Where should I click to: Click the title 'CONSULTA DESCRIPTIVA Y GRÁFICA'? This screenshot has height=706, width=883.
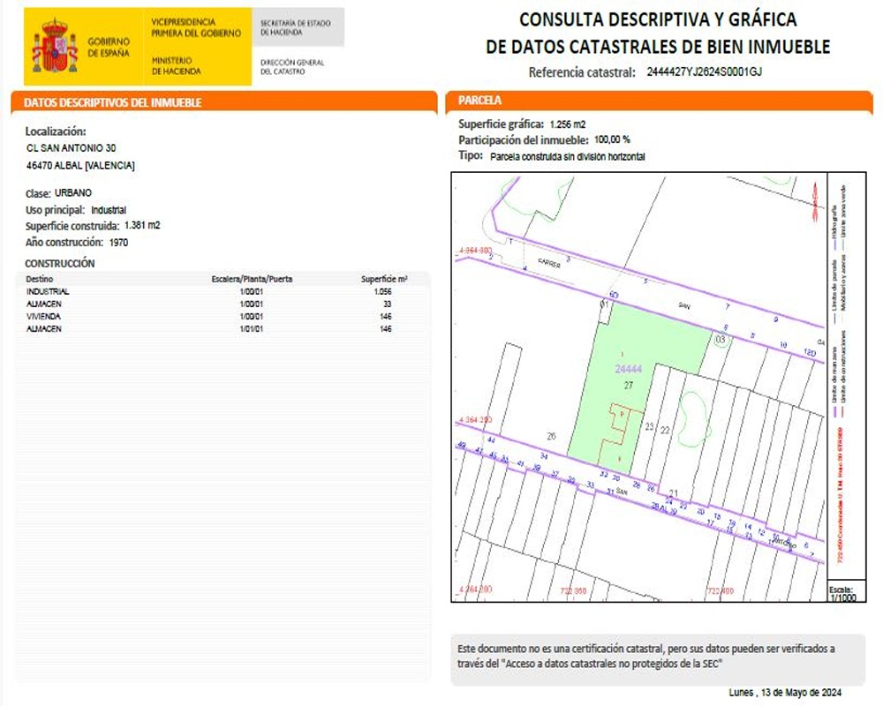coord(658,19)
